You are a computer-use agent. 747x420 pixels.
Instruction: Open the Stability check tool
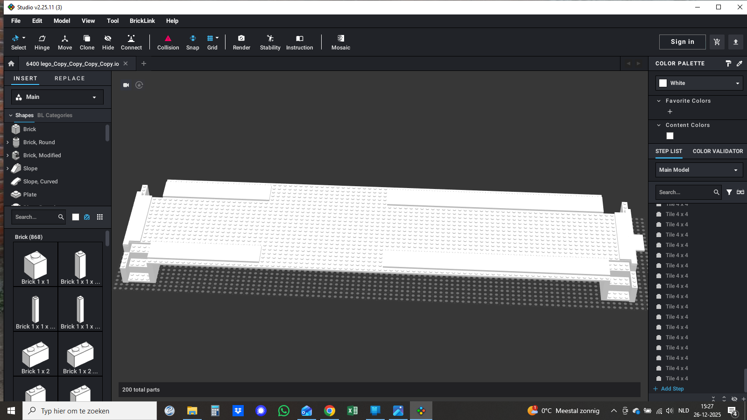[270, 42]
